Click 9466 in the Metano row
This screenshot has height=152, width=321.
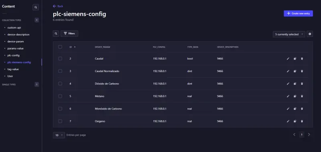coord(220,96)
